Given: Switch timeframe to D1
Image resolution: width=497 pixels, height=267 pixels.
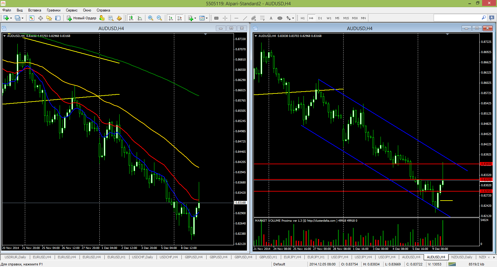Looking at the screenshot, I should pyautogui.click(x=320, y=18).
